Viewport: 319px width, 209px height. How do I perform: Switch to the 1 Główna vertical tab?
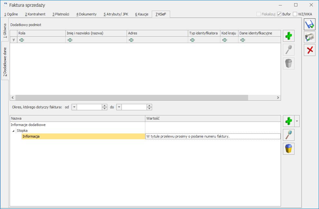pos(5,31)
